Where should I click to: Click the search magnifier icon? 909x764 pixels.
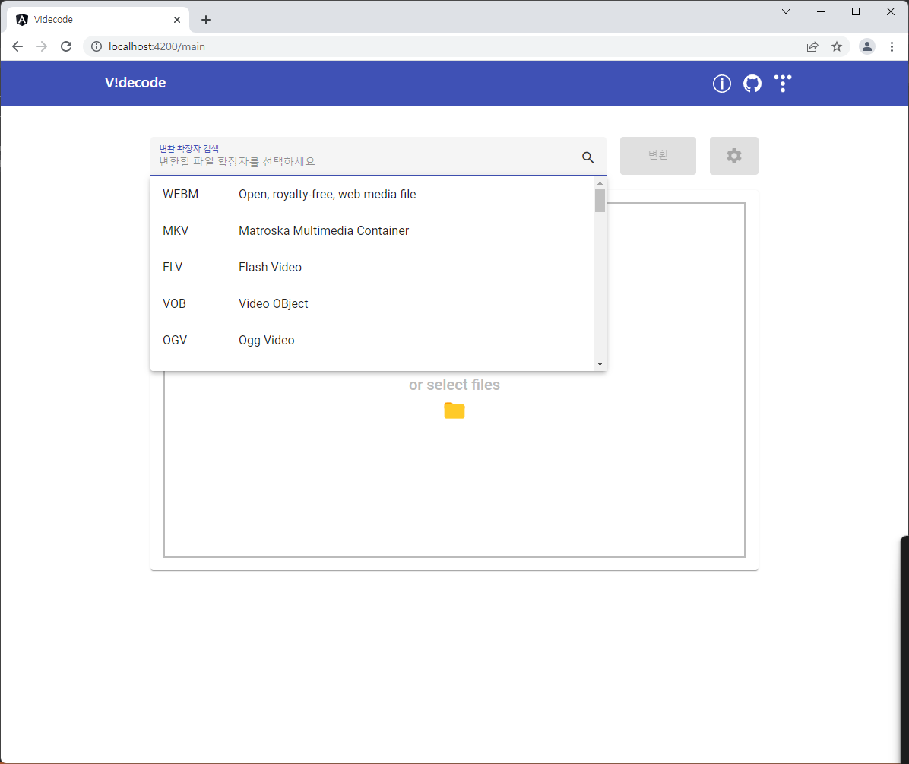tap(588, 157)
